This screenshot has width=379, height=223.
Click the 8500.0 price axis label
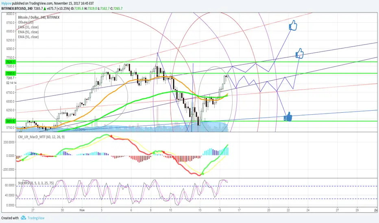pyautogui.click(x=11, y=31)
